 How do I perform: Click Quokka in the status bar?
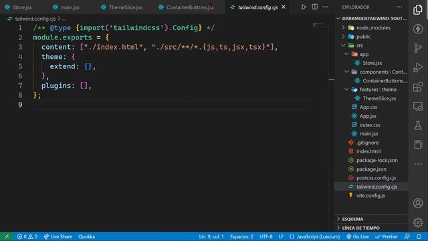tap(86, 236)
